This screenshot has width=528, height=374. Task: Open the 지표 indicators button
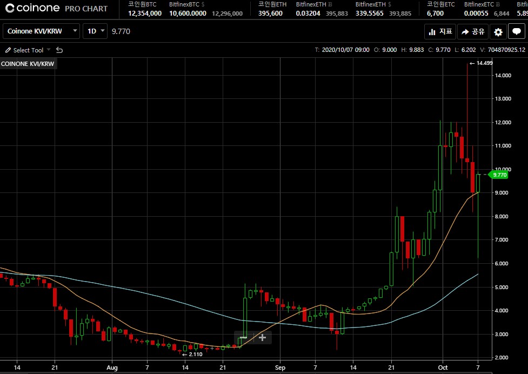440,32
